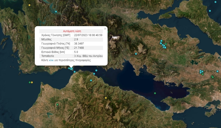This screenshot has height=128, width=221.
Task: Select the lone cyan marker in central mainland hills
Action: point(136,54)
